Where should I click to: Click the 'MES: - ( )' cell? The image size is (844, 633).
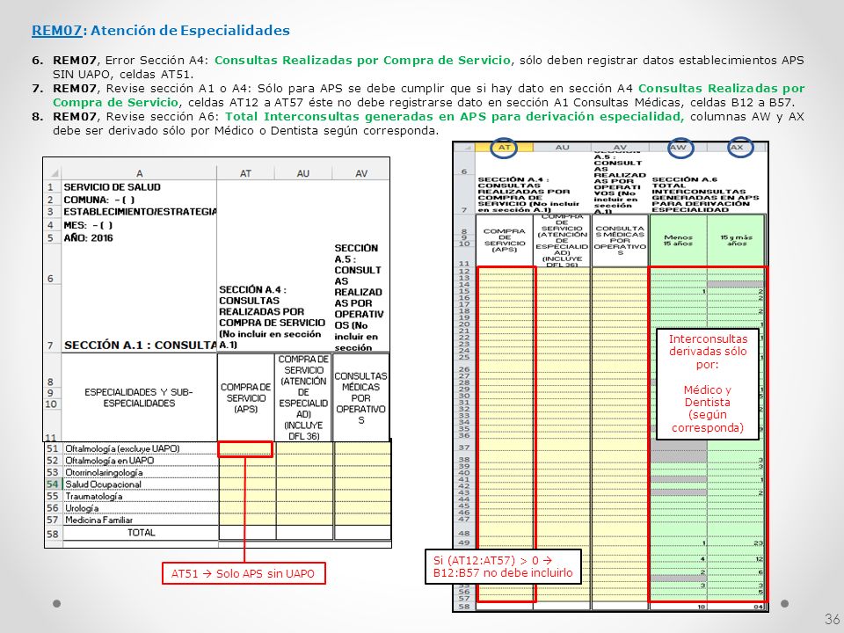(x=88, y=225)
